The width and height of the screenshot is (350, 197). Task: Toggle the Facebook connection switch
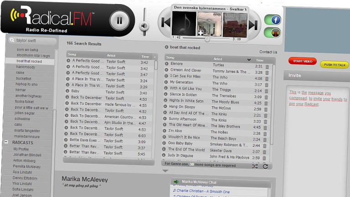(x=273, y=20)
